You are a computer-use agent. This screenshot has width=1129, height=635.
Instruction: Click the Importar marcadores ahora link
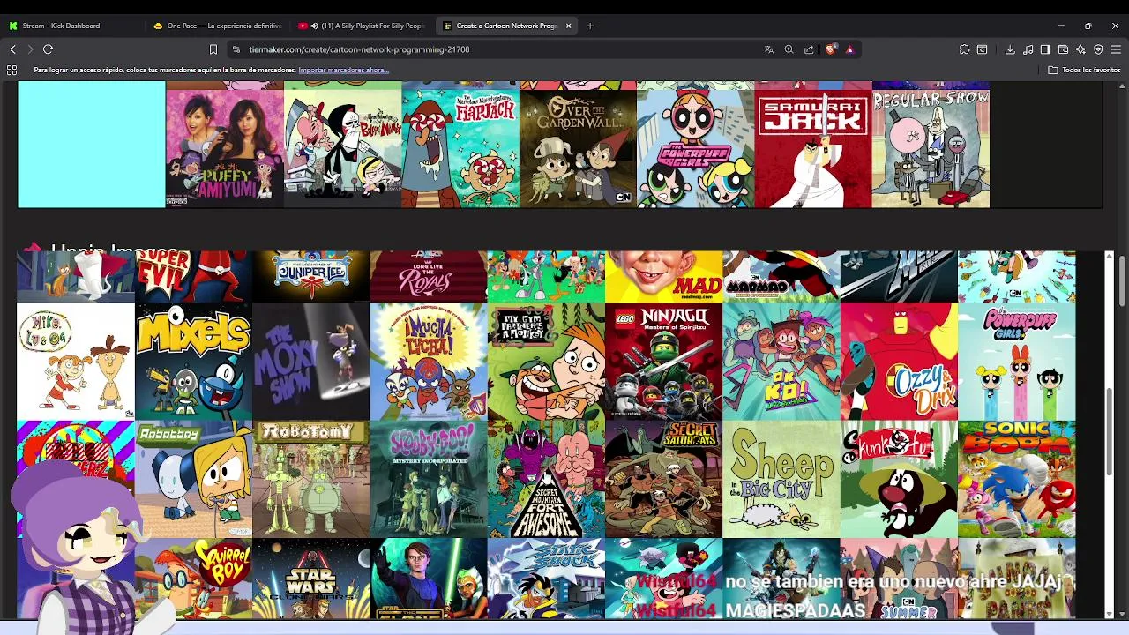(343, 70)
